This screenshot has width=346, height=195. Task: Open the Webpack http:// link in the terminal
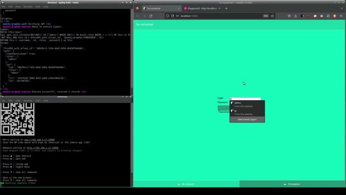pyautogui.click(x=43, y=148)
